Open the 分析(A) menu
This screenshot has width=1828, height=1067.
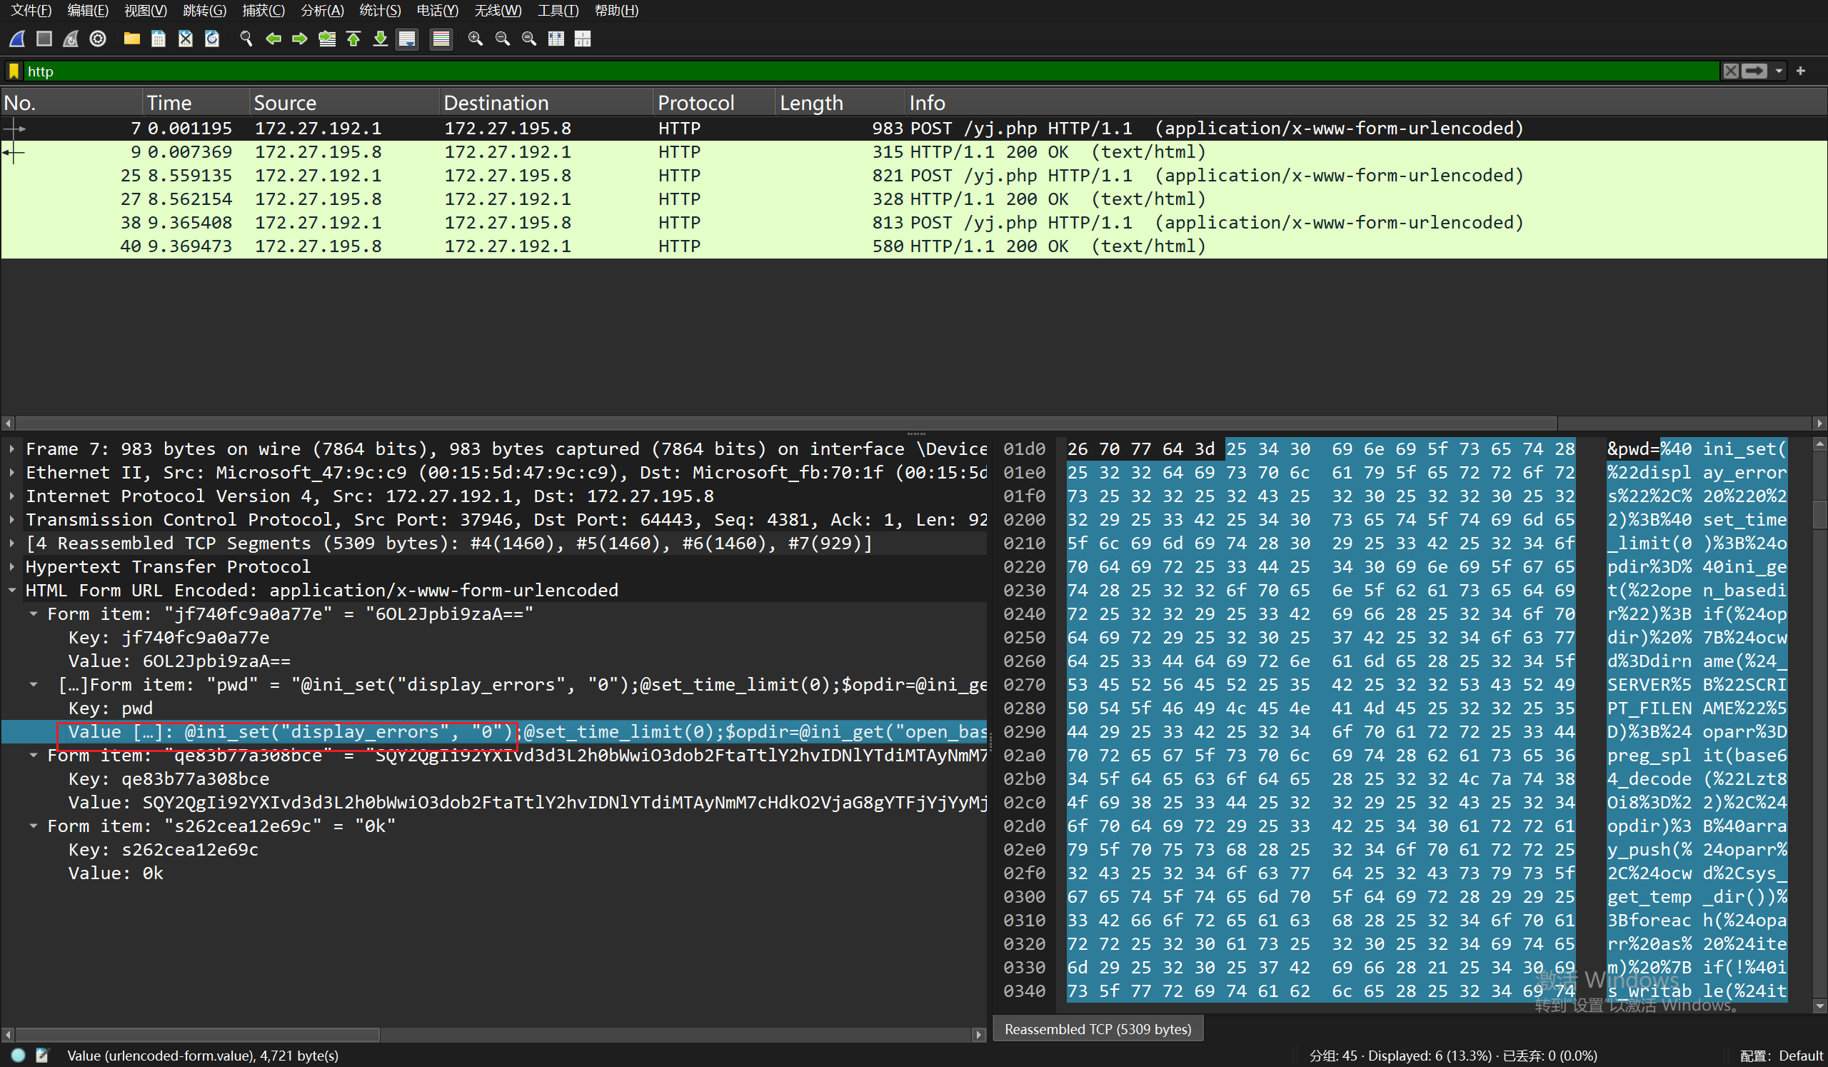322,10
